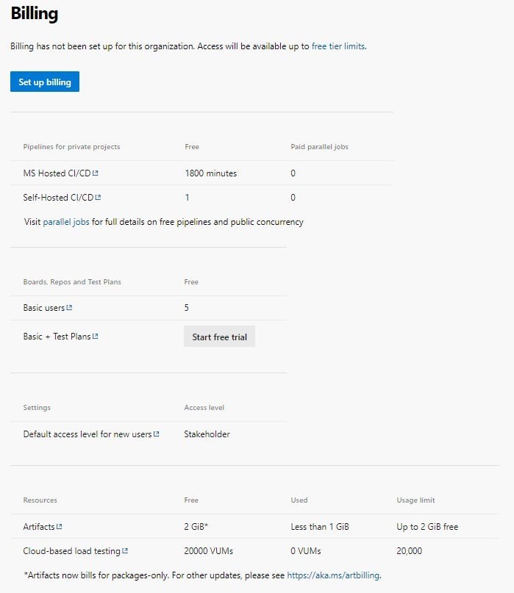Select MS Hosted CI/CD paid parallel jobs value

[293, 173]
